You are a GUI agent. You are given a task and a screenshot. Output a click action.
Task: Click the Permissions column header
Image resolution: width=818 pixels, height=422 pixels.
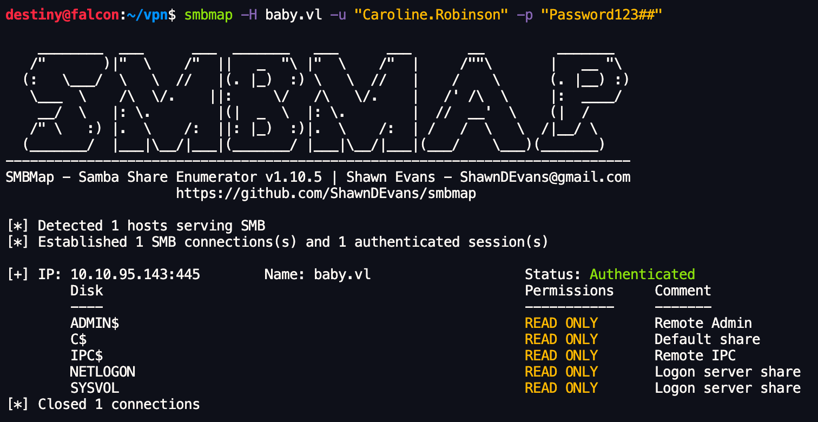point(569,291)
